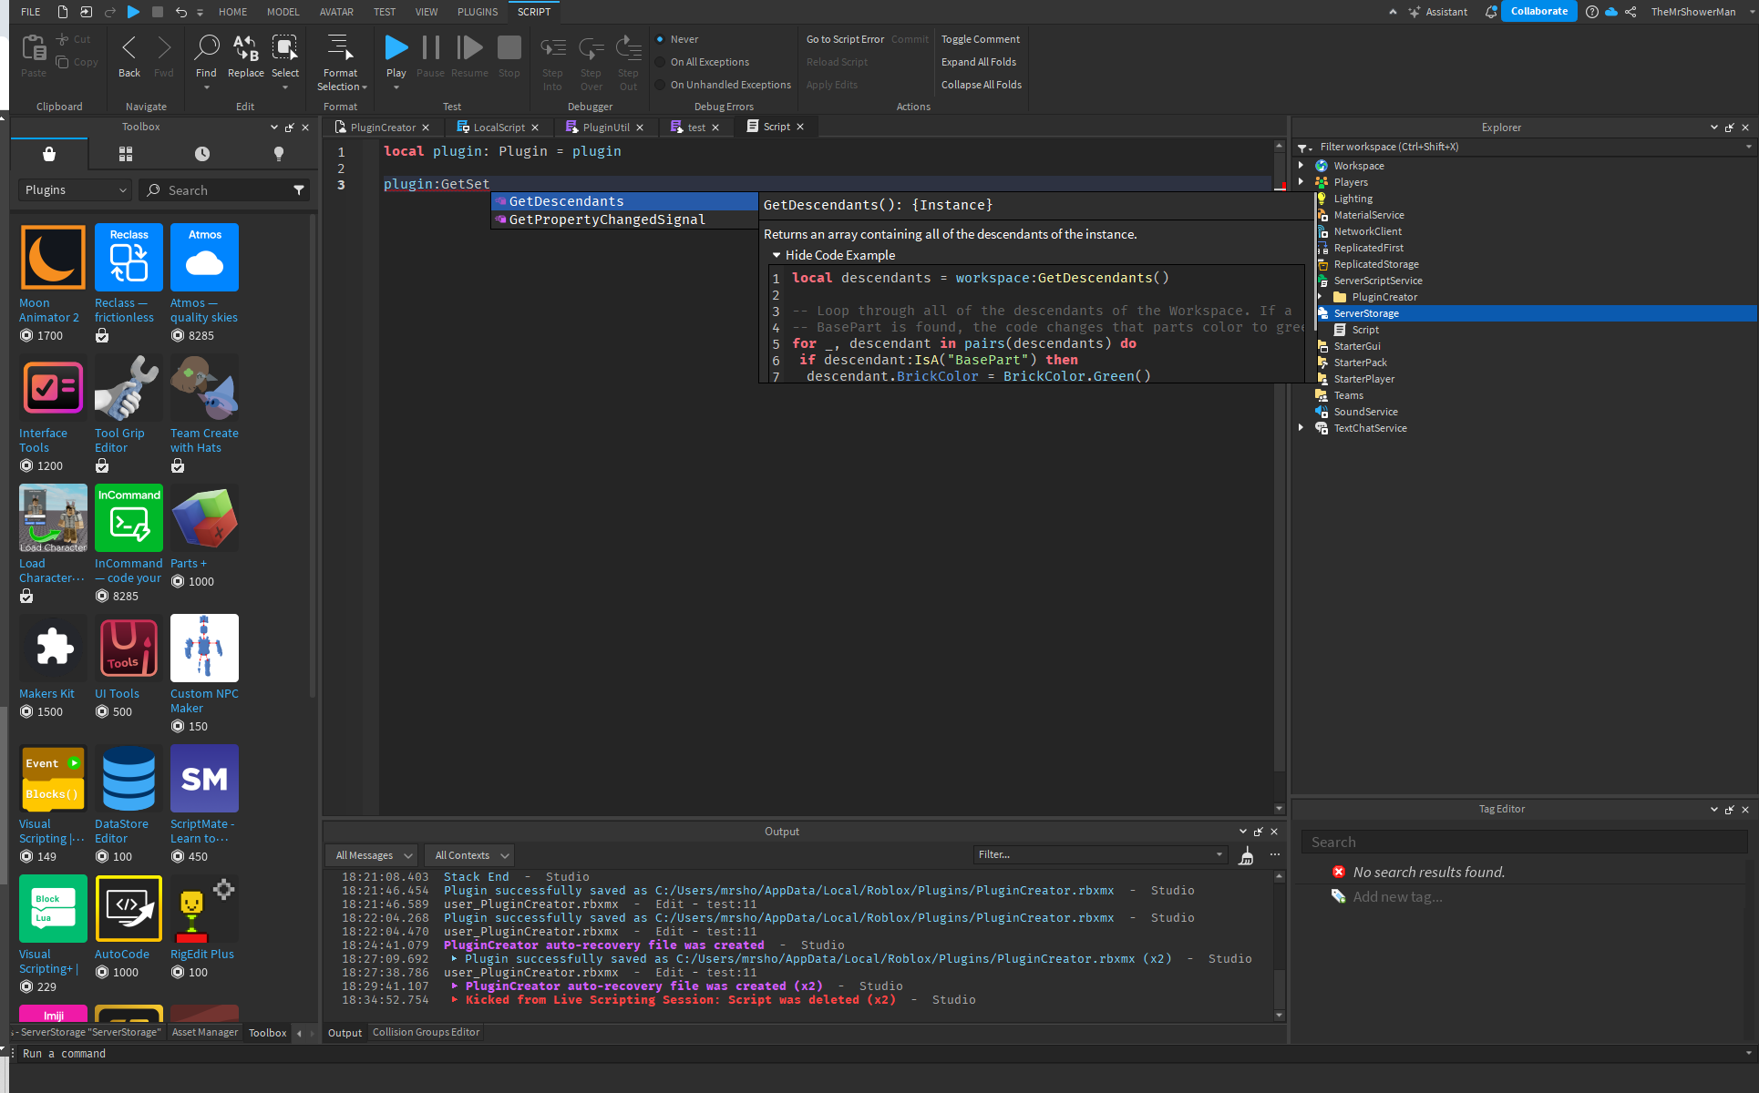Select the DataStore Editor plugin thumbnail
Screen dimensions: 1759x1093
pyautogui.click(x=129, y=779)
